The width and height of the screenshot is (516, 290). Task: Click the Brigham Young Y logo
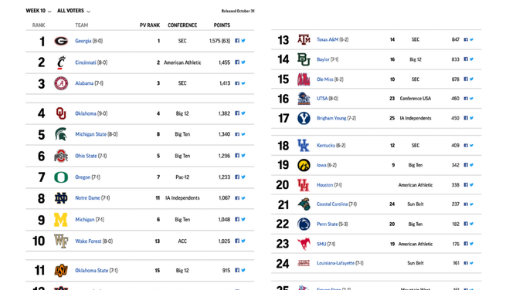pyautogui.click(x=304, y=118)
